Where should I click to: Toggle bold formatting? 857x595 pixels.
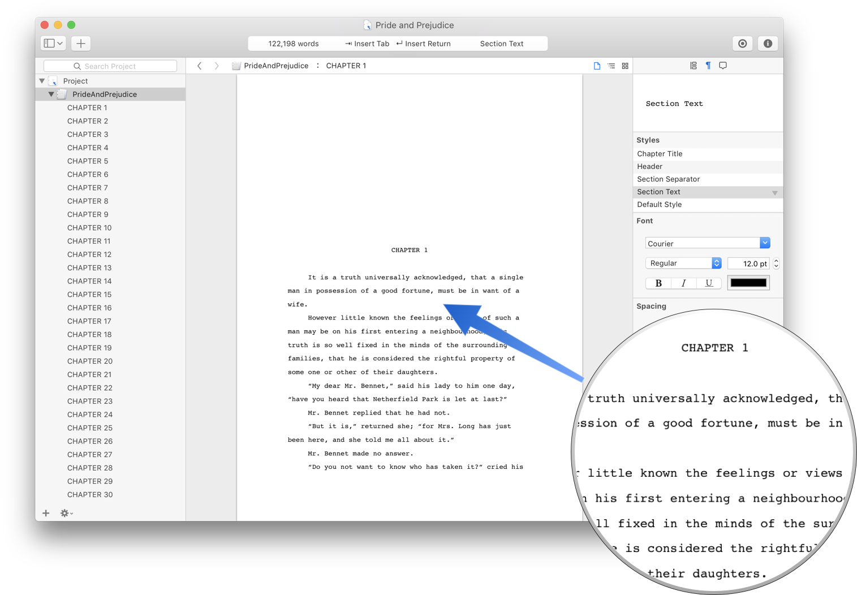(658, 283)
